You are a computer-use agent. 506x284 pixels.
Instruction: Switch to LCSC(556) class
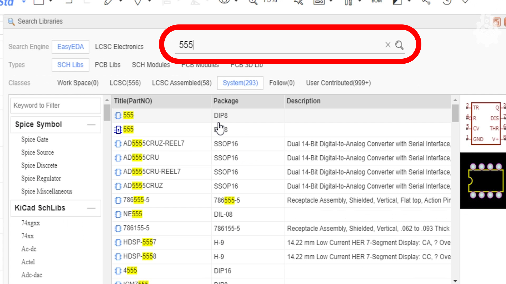point(125,83)
